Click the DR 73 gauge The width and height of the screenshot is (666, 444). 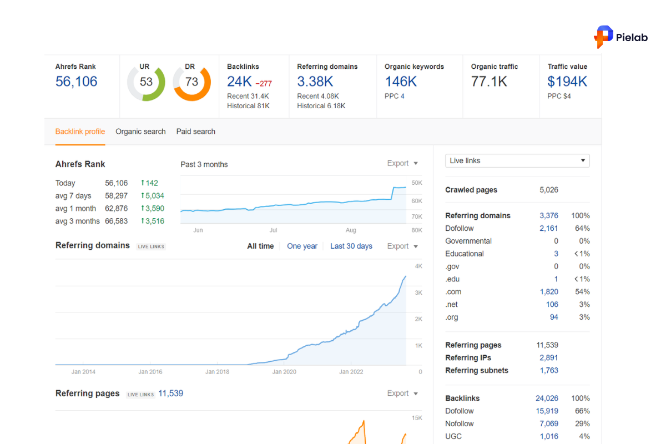[x=191, y=82]
